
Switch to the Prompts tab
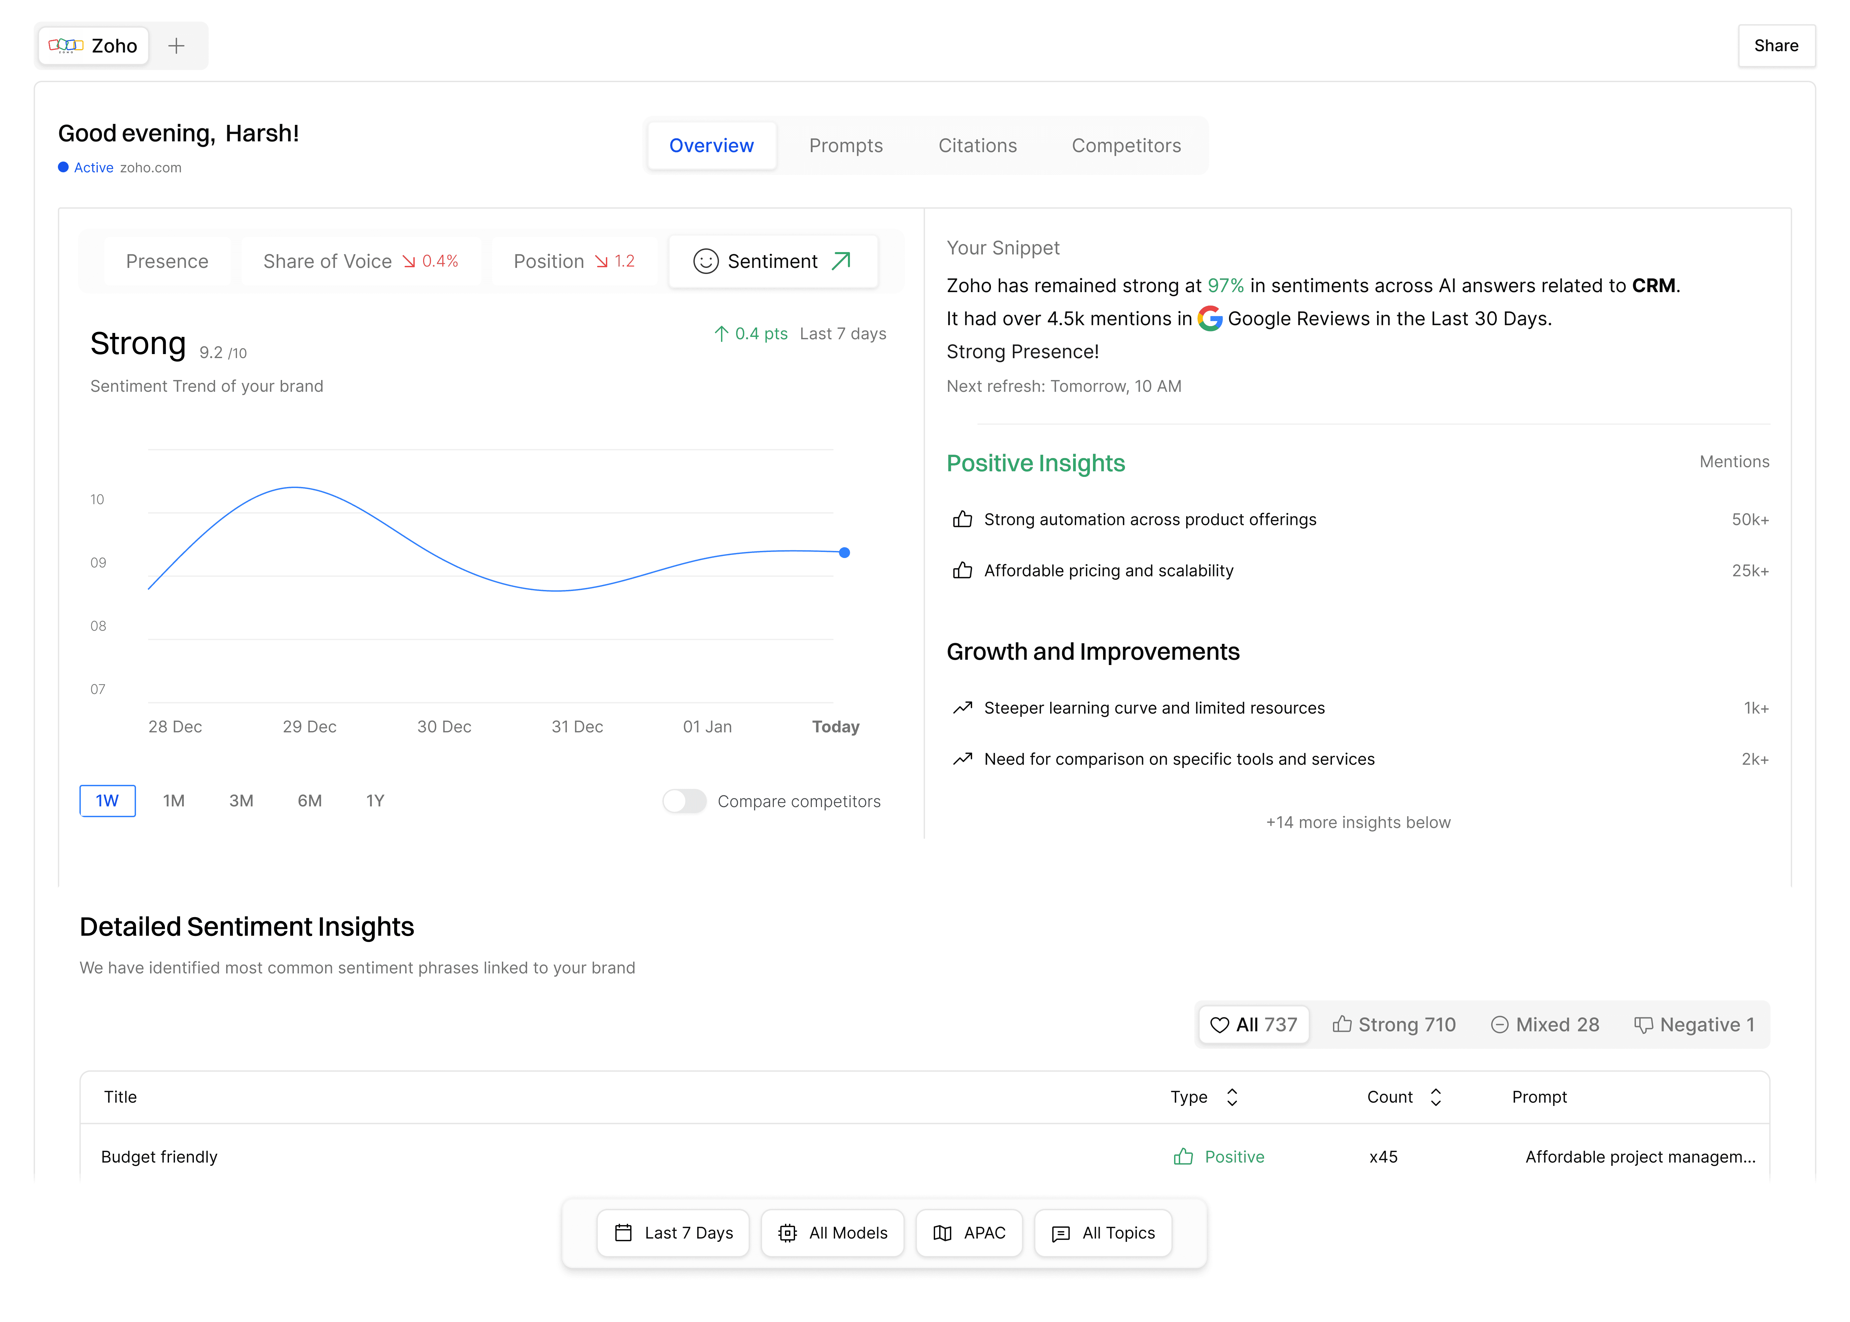(x=846, y=146)
